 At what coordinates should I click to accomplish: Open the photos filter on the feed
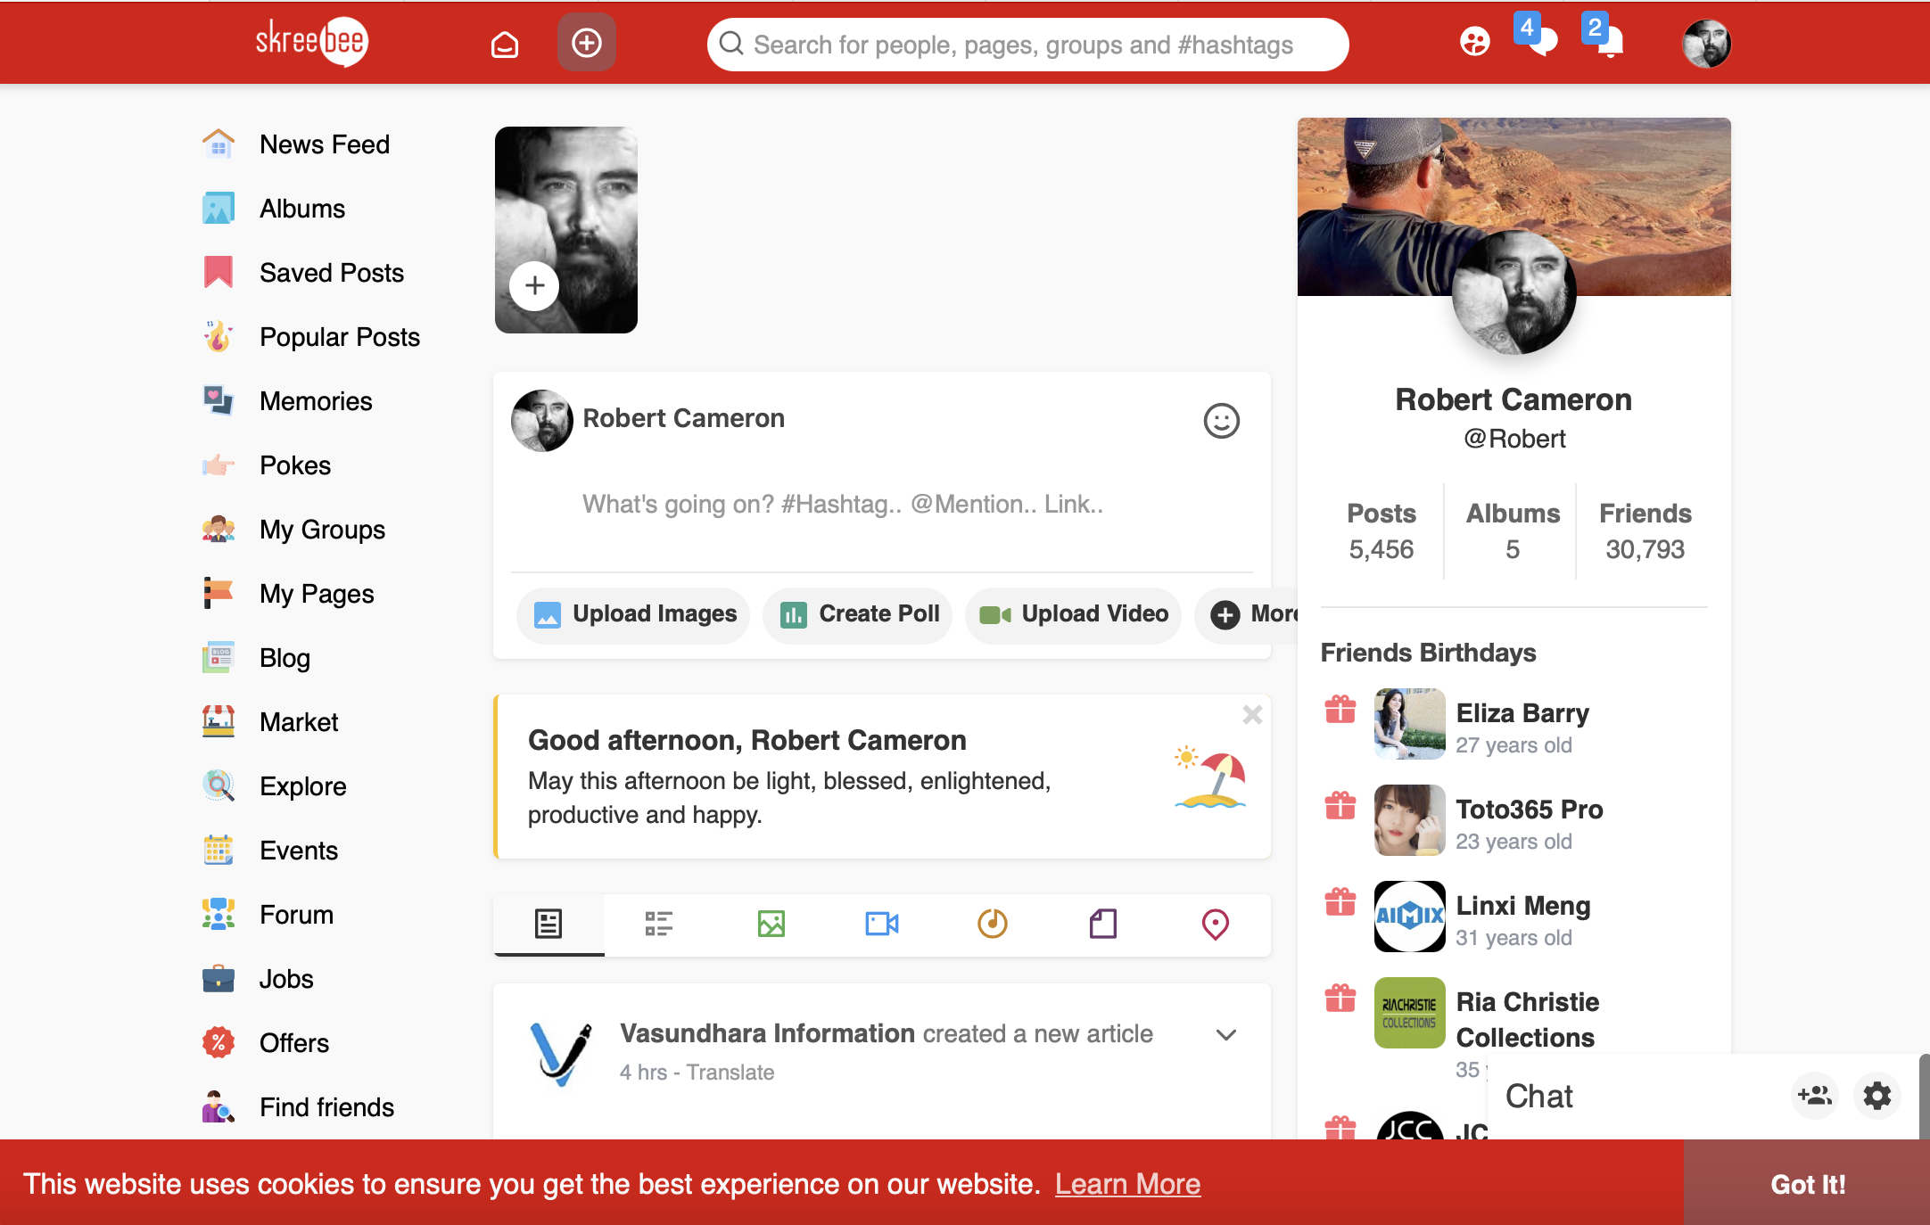coord(771,925)
